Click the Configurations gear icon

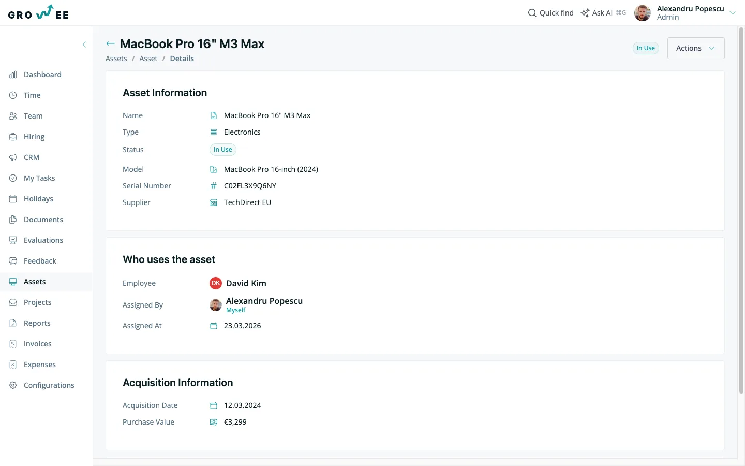[13, 385]
